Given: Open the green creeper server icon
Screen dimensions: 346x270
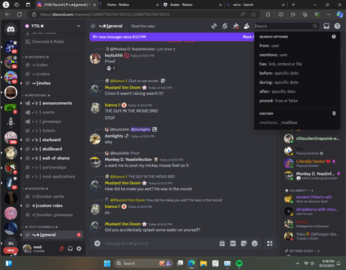Looking at the screenshot, I should (x=10, y=107).
